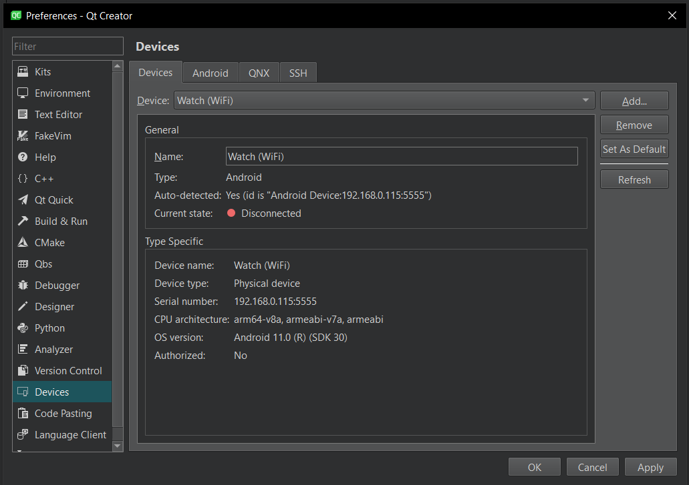Open Qt Quick paper-plane icon
The height and width of the screenshot is (485, 689).
tap(23, 200)
